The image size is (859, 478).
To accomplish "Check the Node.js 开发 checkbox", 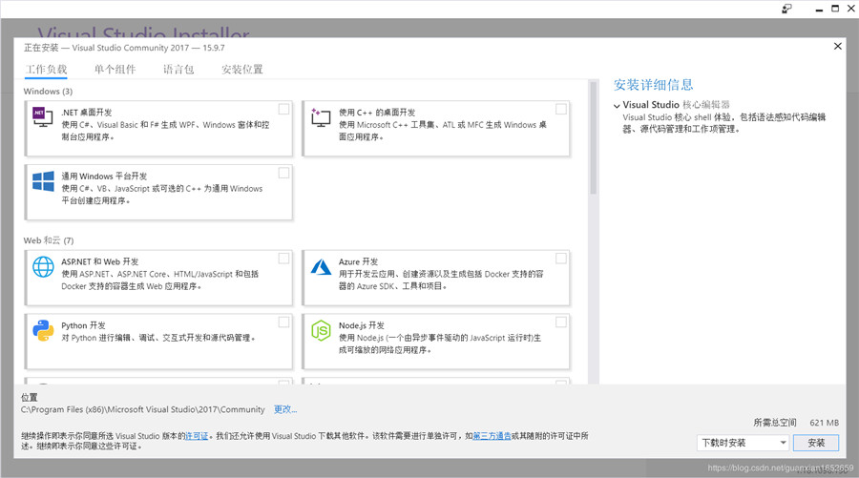I will coord(561,322).
